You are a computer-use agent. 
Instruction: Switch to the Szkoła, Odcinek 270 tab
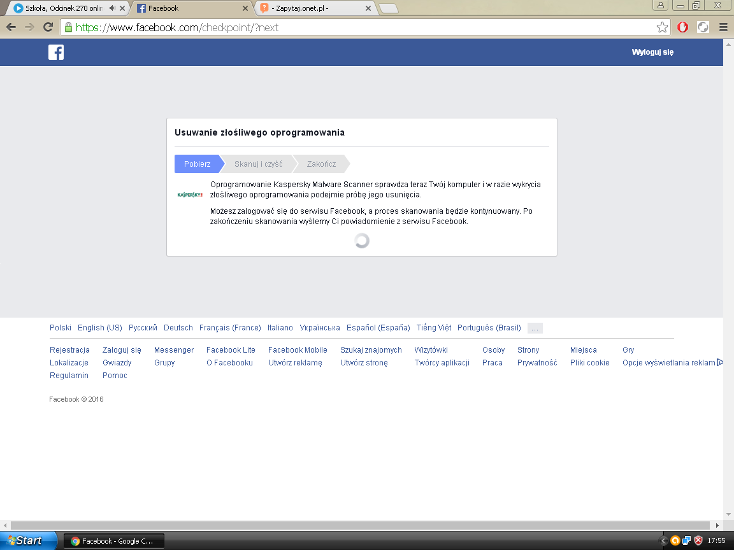[x=61, y=9]
